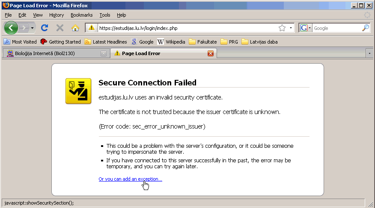Viewport: 375px width, 208px height.
Task: Click 'Or you can add an exception' link
Action: (x=130, y=179)
